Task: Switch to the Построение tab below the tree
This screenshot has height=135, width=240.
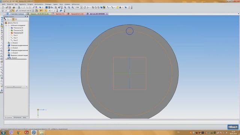Action: click(8, 117)
